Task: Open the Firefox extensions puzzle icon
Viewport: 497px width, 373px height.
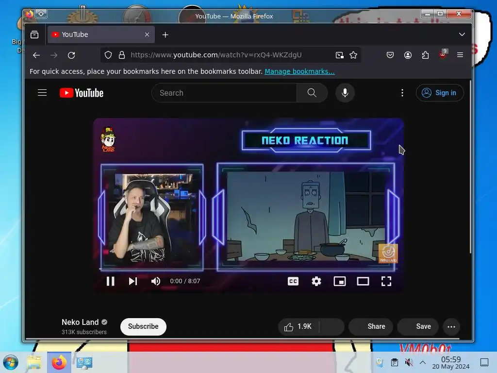Action: (x=425, y=55)
